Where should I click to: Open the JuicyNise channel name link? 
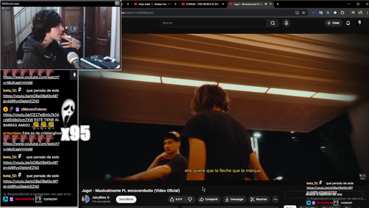point(99,198)
